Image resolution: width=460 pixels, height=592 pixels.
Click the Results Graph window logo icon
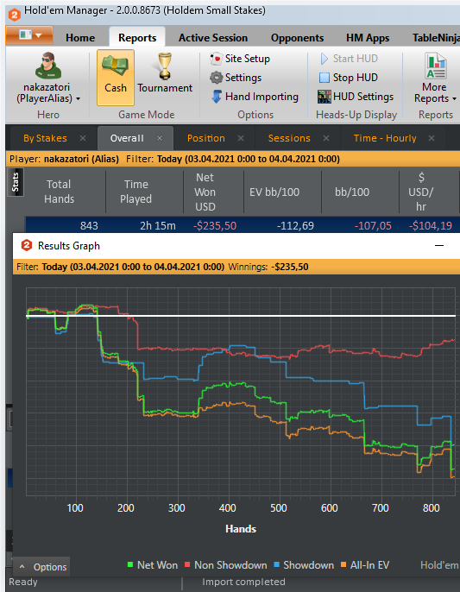pyautogui.click(x=27, y=245)
